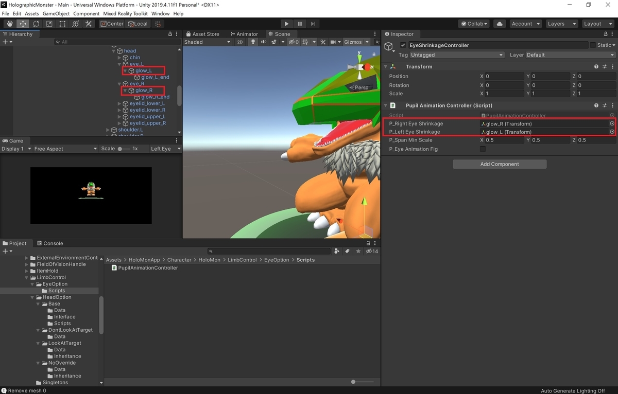Pick object for P_Left Eye Shrinkage

(612, 132)
